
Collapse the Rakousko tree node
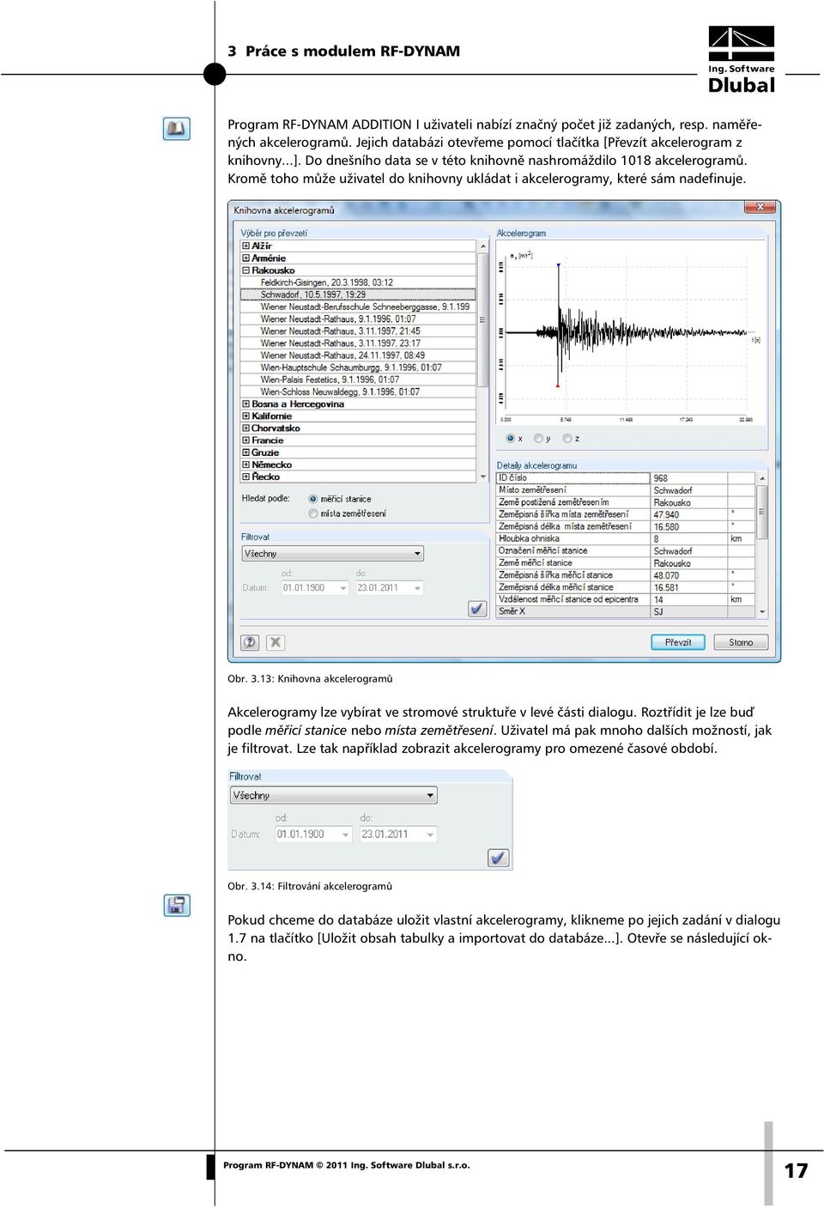246,270
